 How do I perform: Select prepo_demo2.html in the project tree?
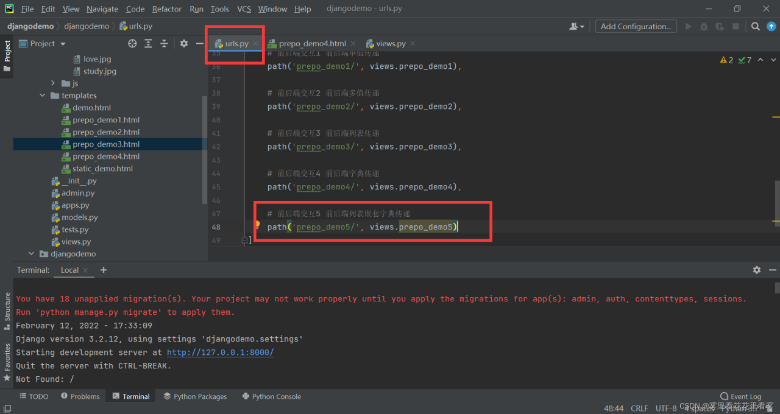tap(106, 132)
